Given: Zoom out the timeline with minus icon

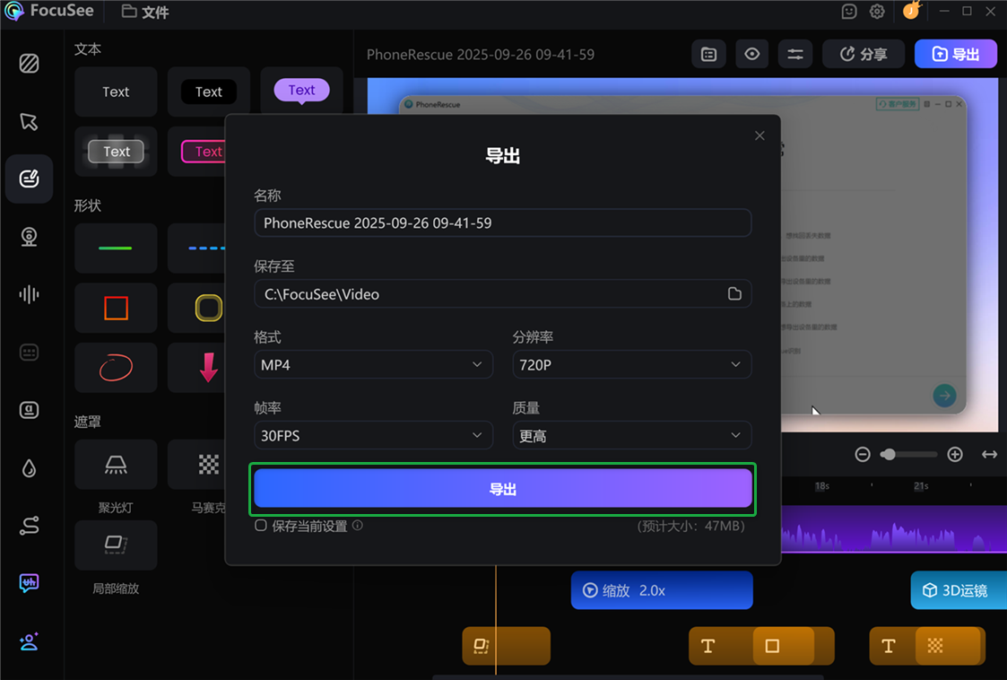Looking at the screenshot, I should tap(863, 455).
